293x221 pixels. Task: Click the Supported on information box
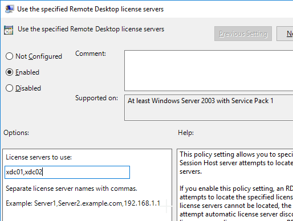click(x=209, y=108)
